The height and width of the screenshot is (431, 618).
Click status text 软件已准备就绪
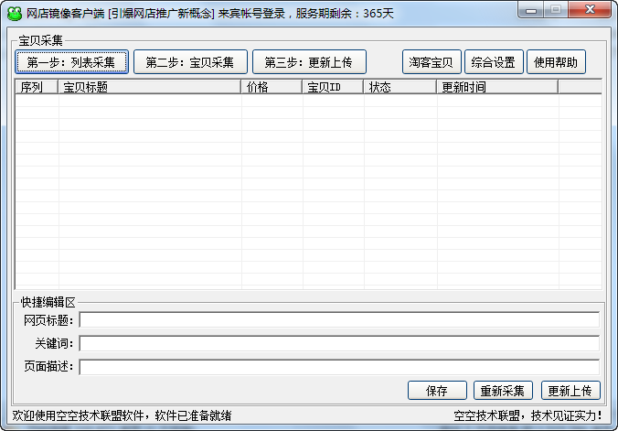tap(193, 415)
